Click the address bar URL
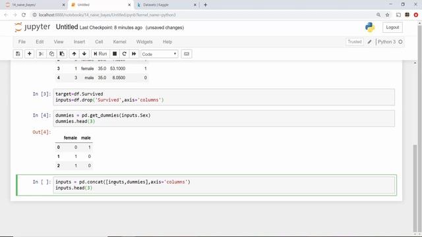The image size is (422, 237). [x=107, y=15]
